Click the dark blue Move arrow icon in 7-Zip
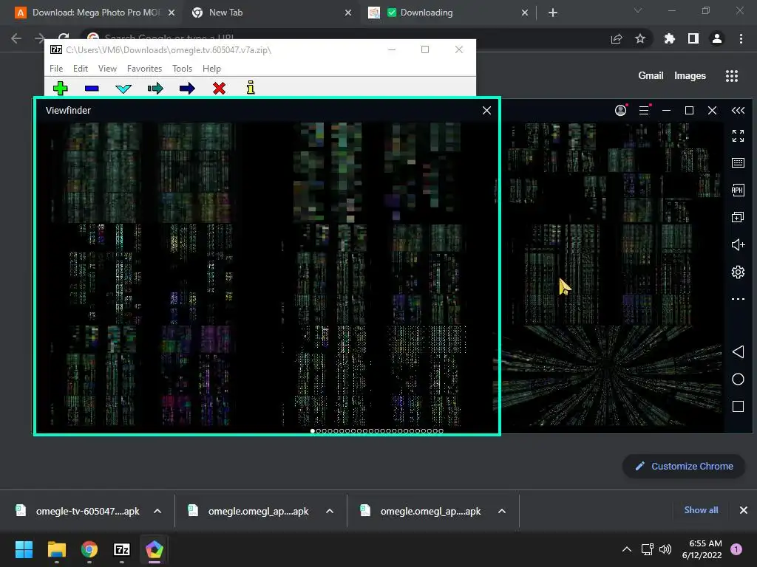Image resolution: width=757 pixels, height=567 pixels. point(187,89)
